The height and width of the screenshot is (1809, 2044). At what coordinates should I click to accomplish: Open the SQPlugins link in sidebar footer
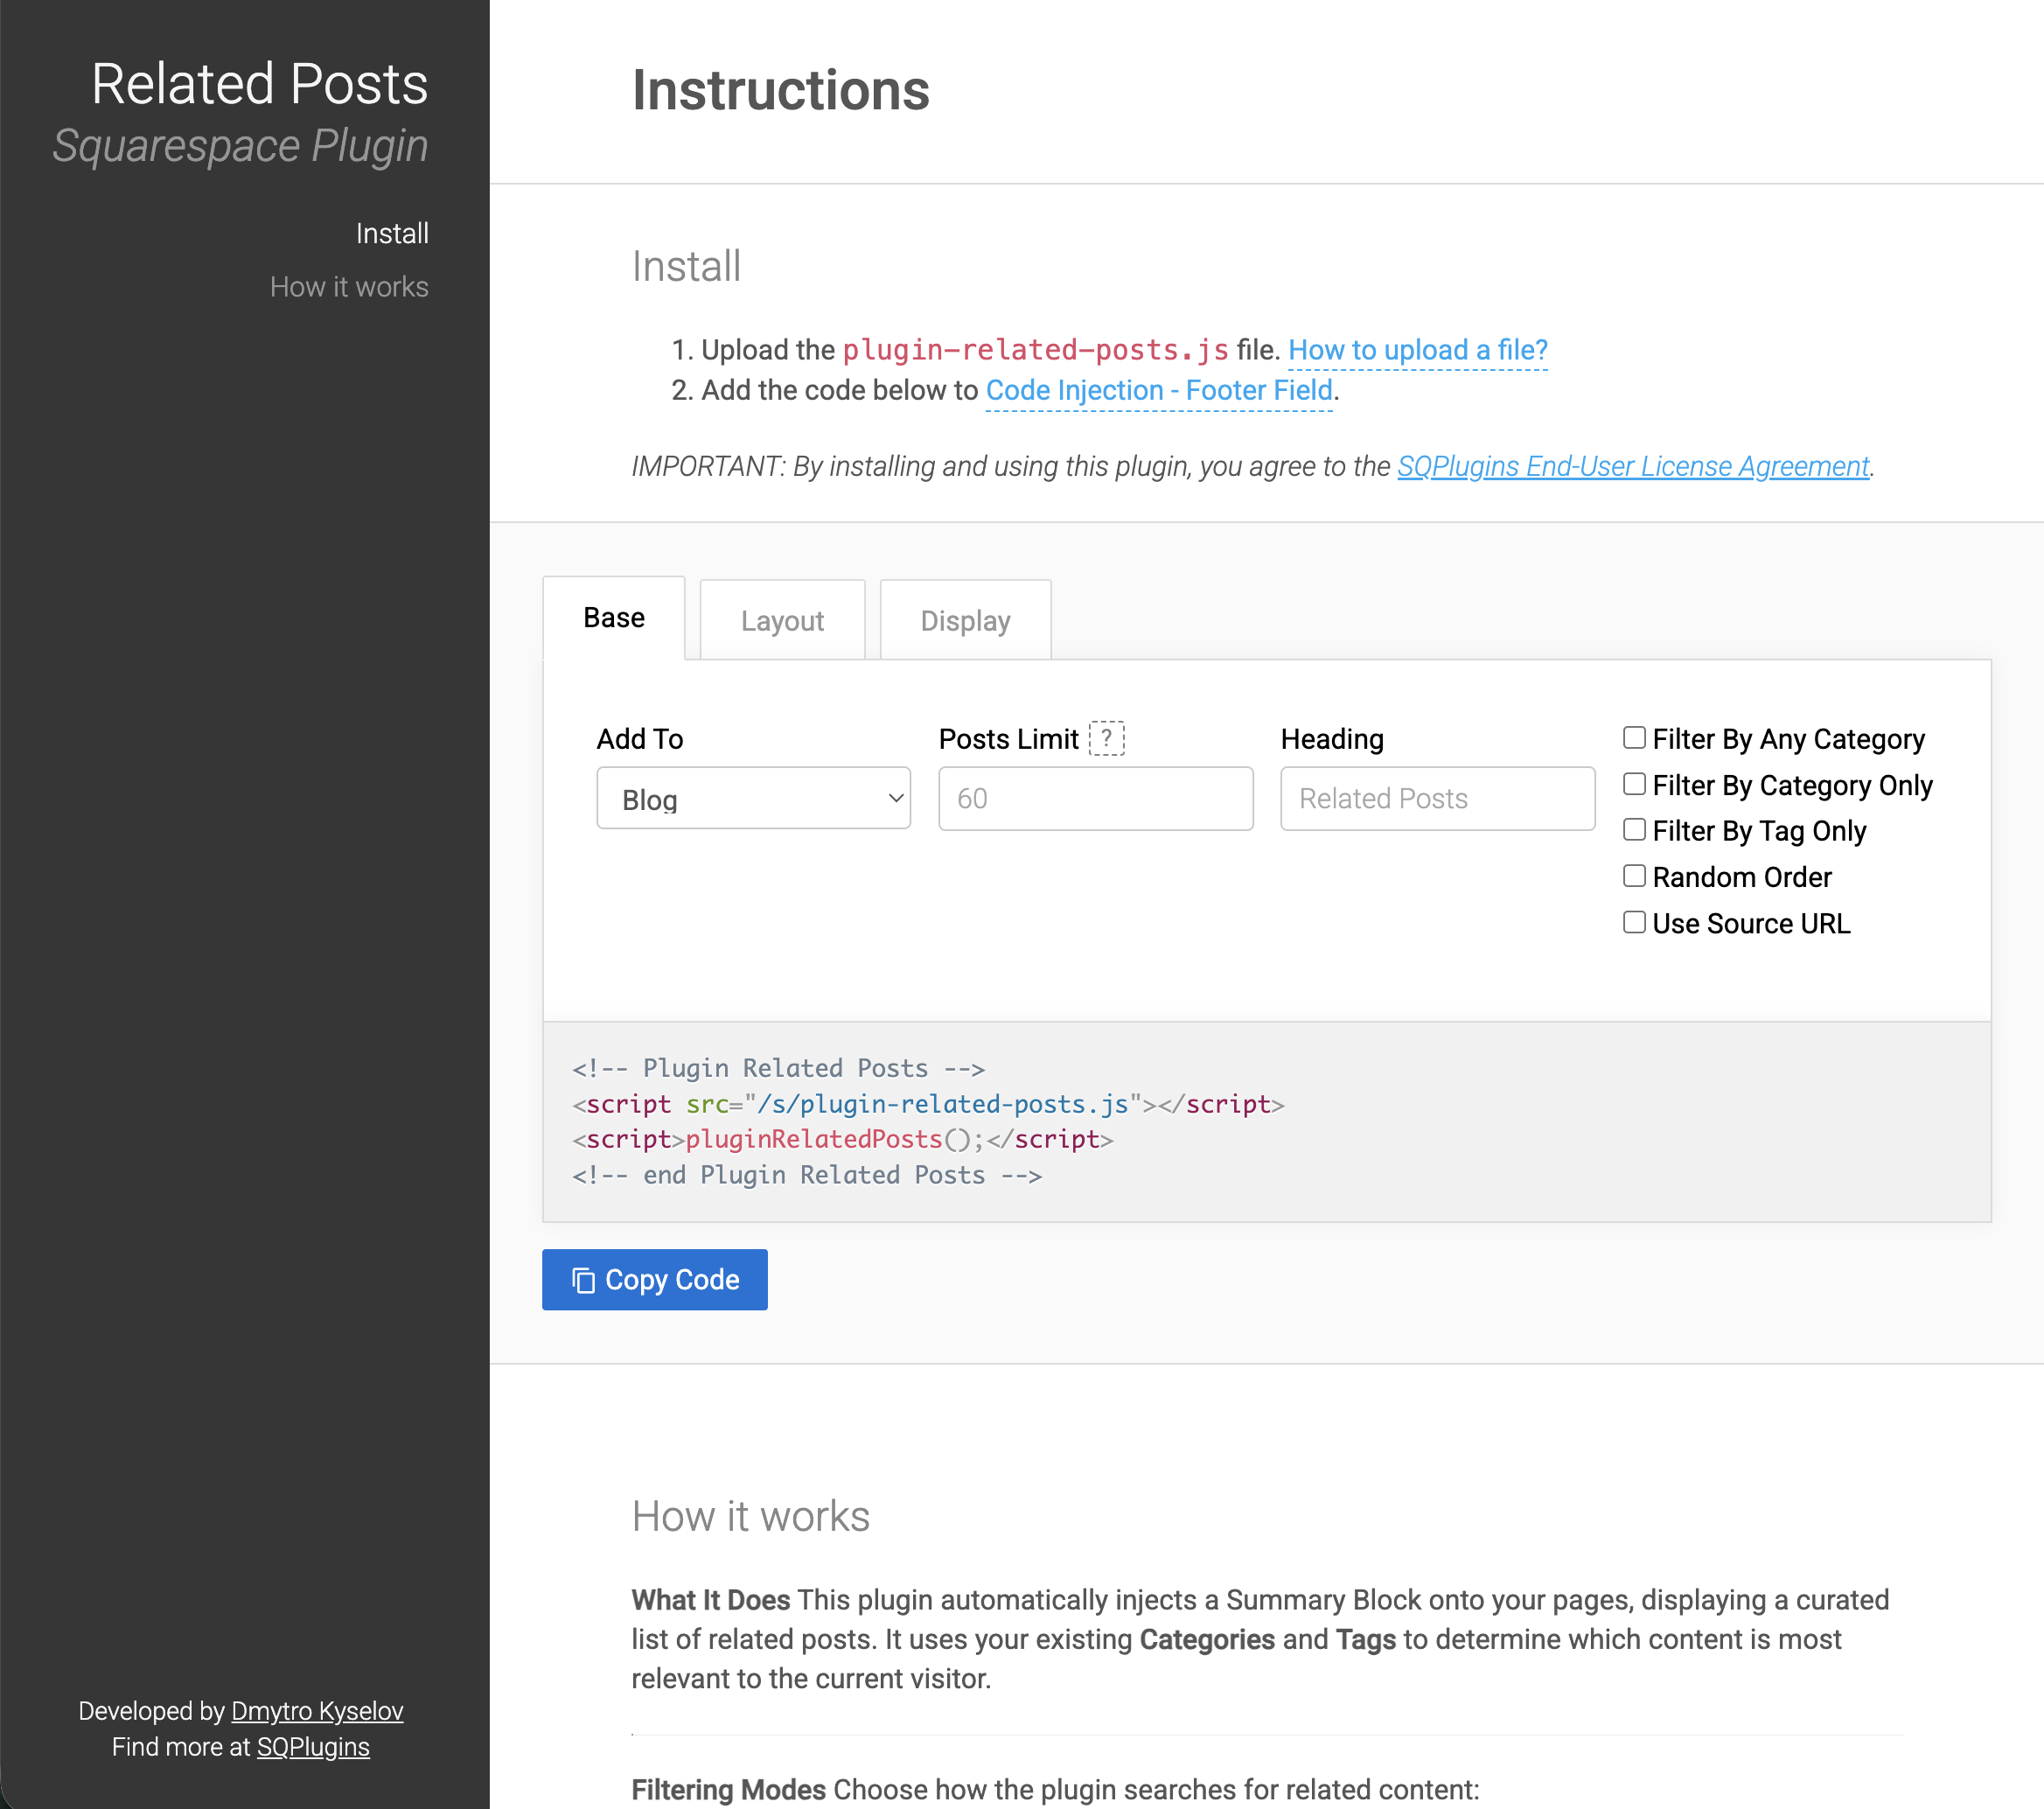pyautogui.click(x=313, y=1747)
